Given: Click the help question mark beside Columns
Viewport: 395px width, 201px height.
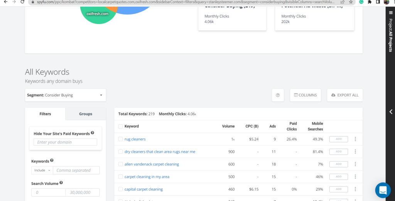Looking at the screenshot, I should point(278,95).
